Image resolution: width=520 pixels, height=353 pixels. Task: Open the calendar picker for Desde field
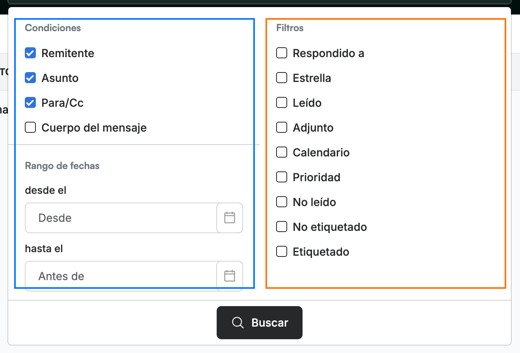coord(230,218)
